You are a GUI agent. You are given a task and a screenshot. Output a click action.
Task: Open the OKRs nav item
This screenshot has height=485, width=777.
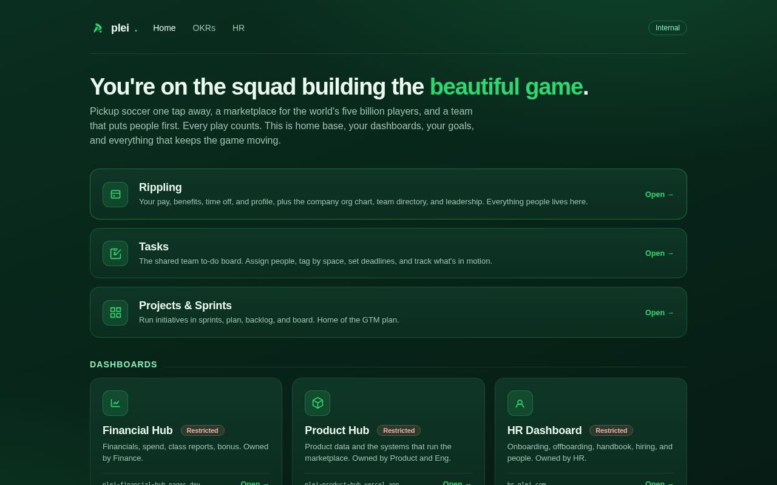point(204,28)
